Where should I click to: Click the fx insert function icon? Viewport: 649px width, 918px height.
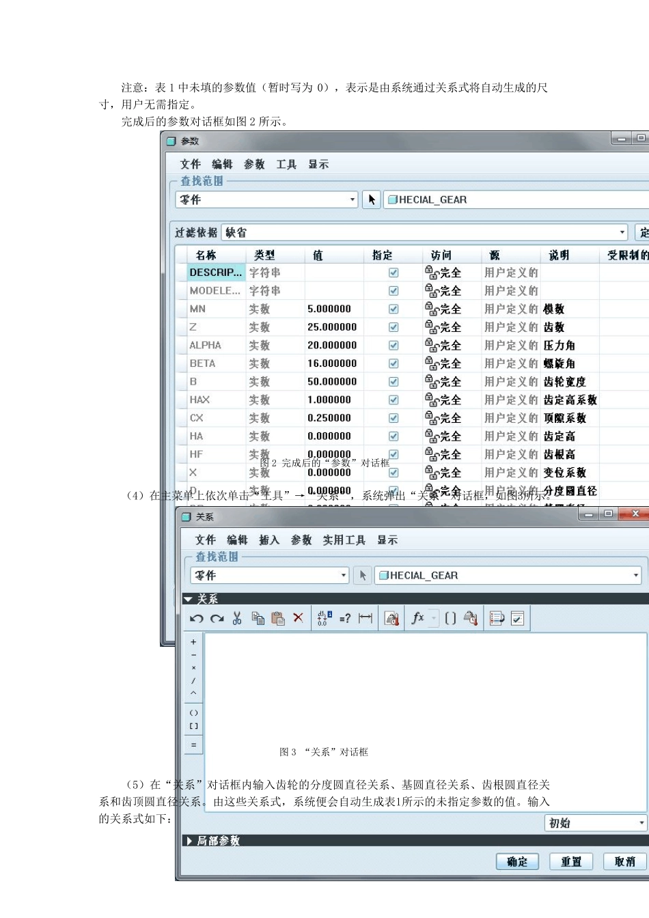[x=418, y=618]
